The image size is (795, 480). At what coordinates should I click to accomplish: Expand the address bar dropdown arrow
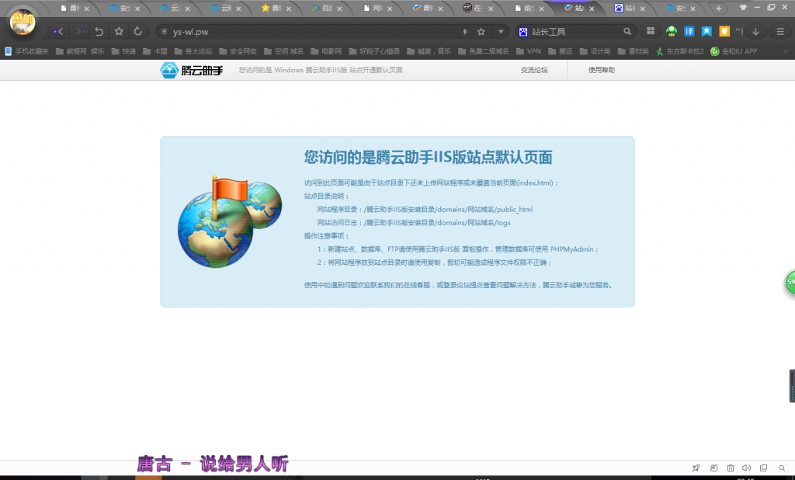pyautogui.click(x=502, y=32)
